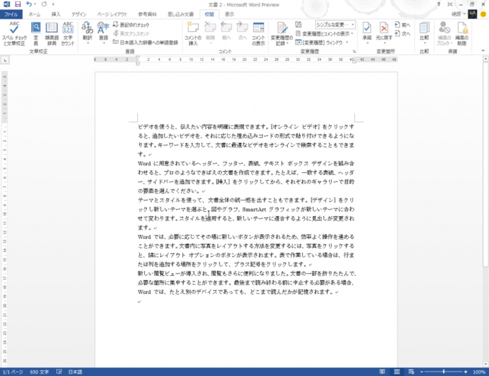Open 編集の制限 restrict editing

click(463, 33)
